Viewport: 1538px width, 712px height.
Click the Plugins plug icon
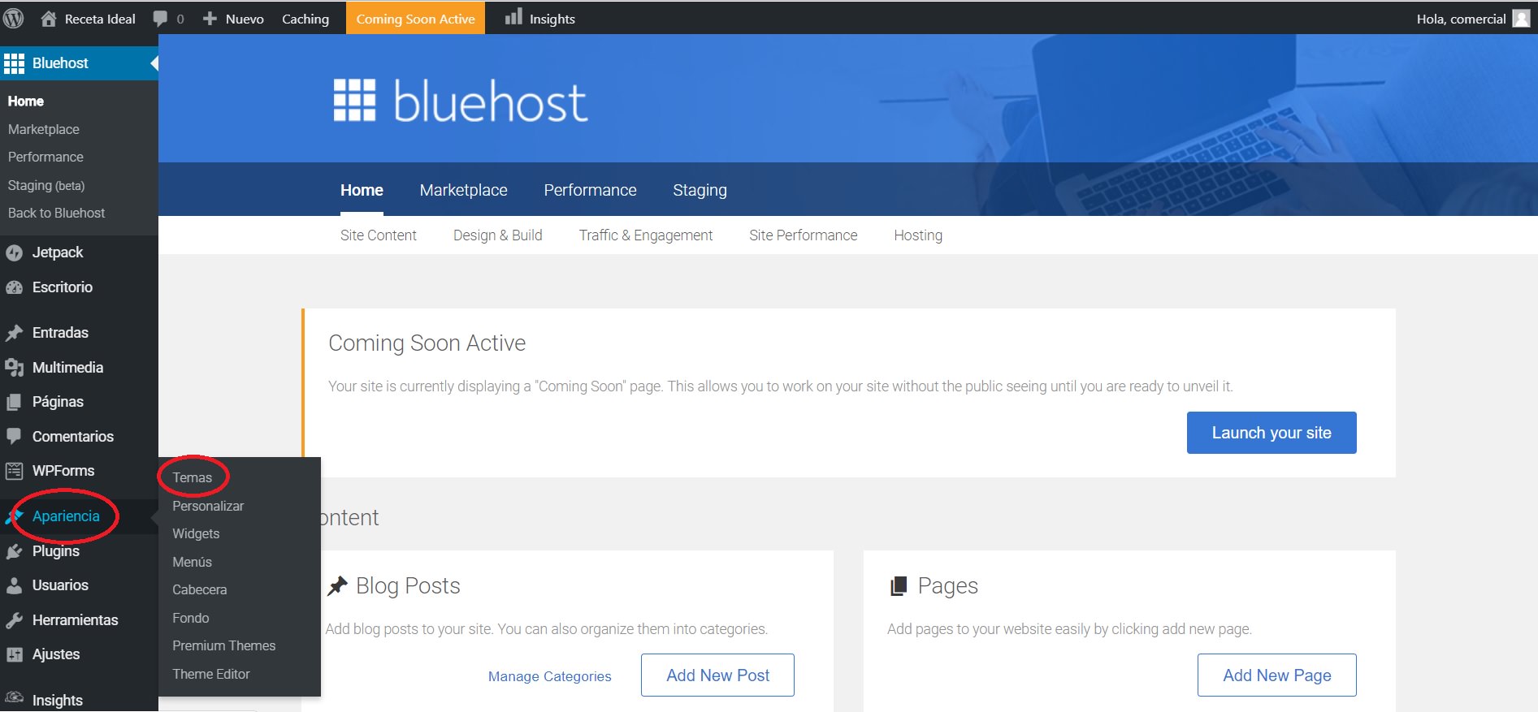click(14, 551)
